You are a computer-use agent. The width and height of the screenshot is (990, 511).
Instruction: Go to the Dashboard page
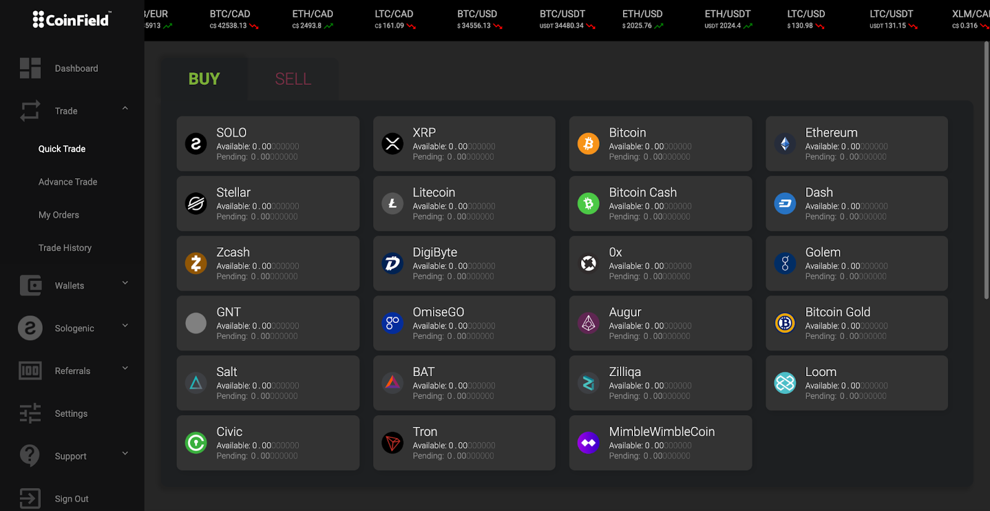77,68
